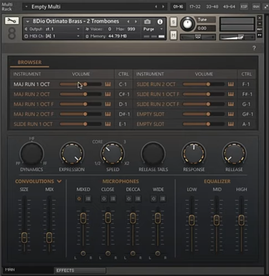Toggle WIDE microphone power on/off
The height and width of the screenshot is (276, 269).
(x=154, y=199)
